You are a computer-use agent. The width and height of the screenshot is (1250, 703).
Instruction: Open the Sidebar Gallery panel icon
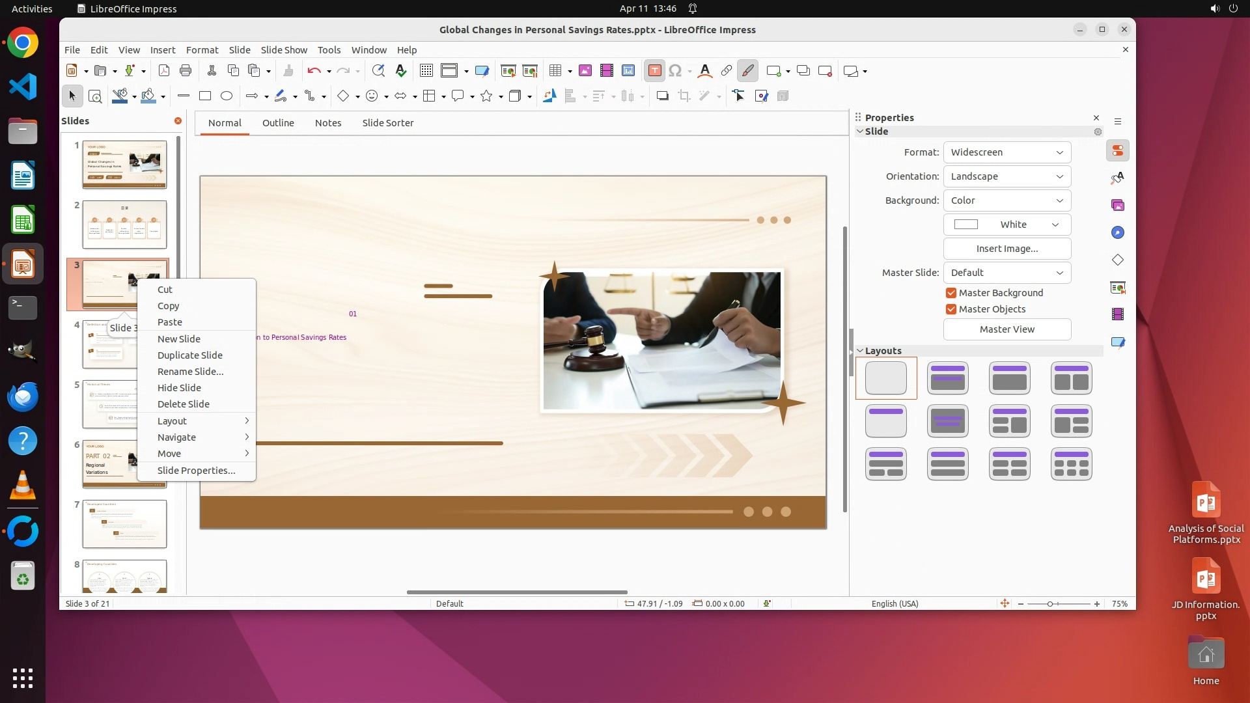(x=1118, y=206)
